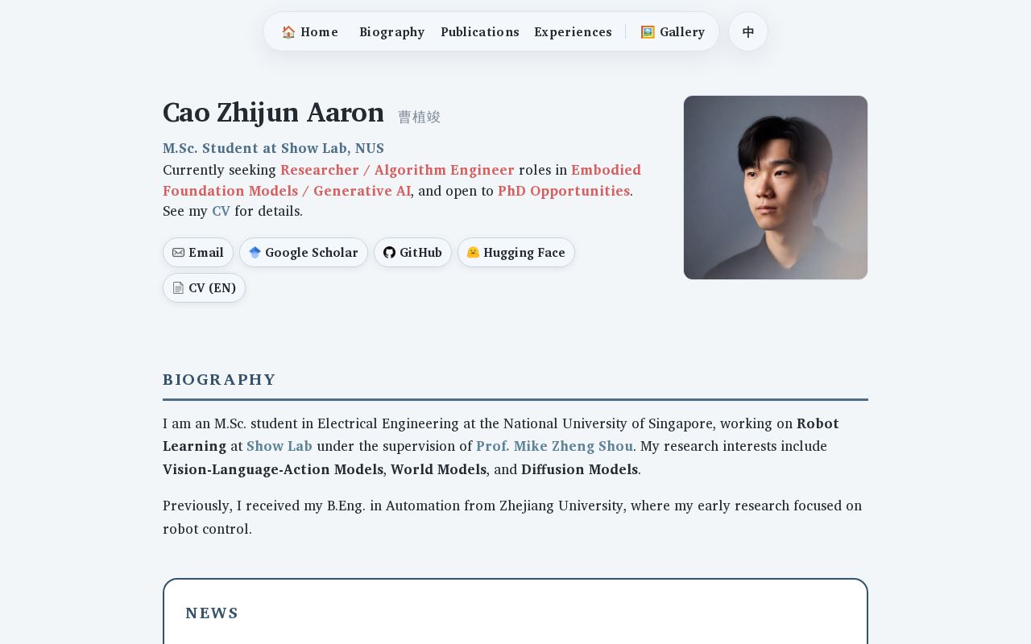This screenshot has height=644, width=1031.
Task: Click the house icon beside Home
Action: [x=288, y=32]
